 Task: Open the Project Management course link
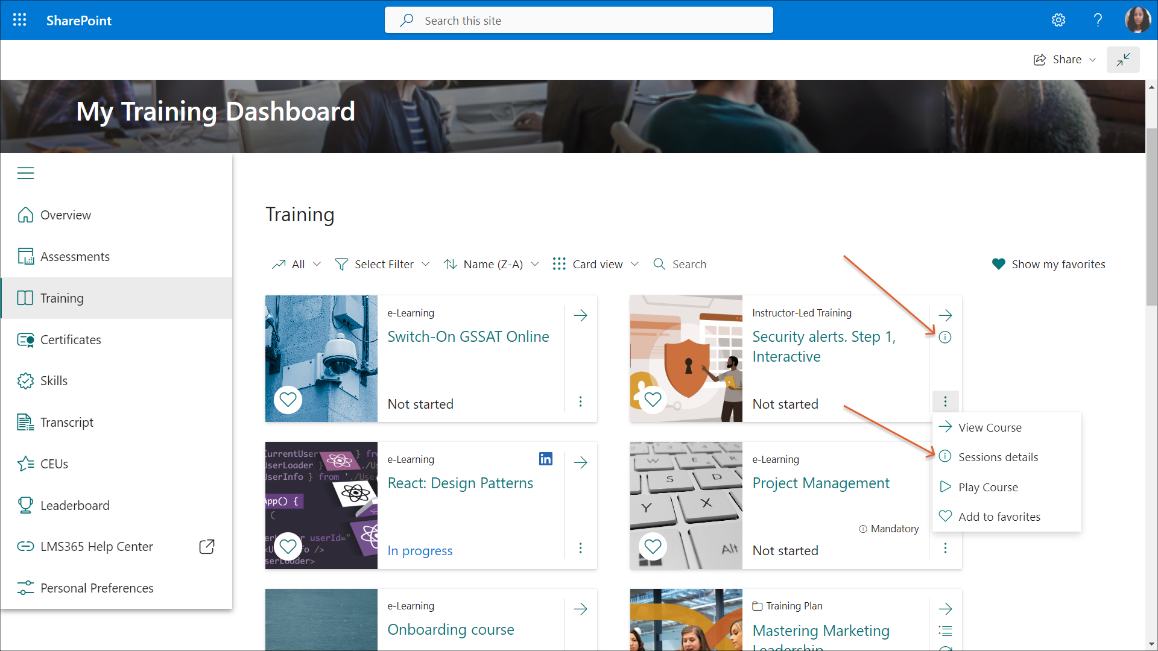[820, 483]
